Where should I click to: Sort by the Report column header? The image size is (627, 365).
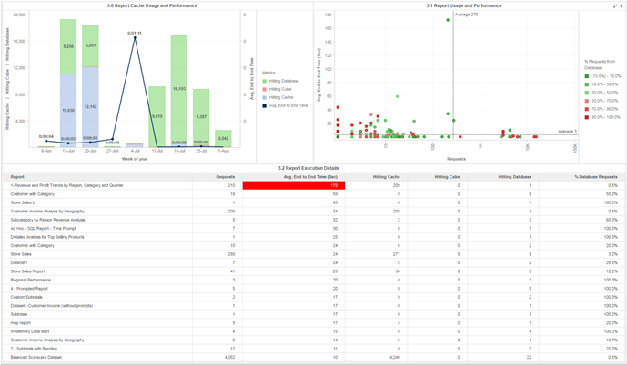point(18,176)
